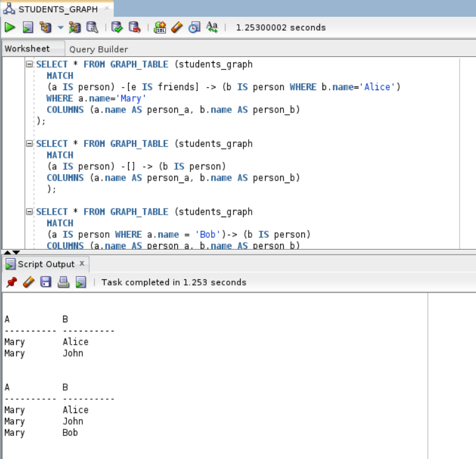This screenshot has height=459, width=476.
Task: Collapse the first SELECT statement block
Action: pyautogui.click(x=29, y=64)
